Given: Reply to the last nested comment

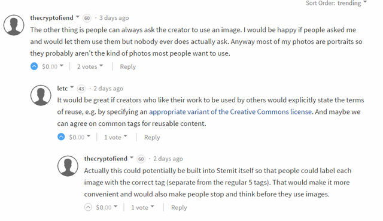Looking at the screenshot, I should tap(179, 207).
